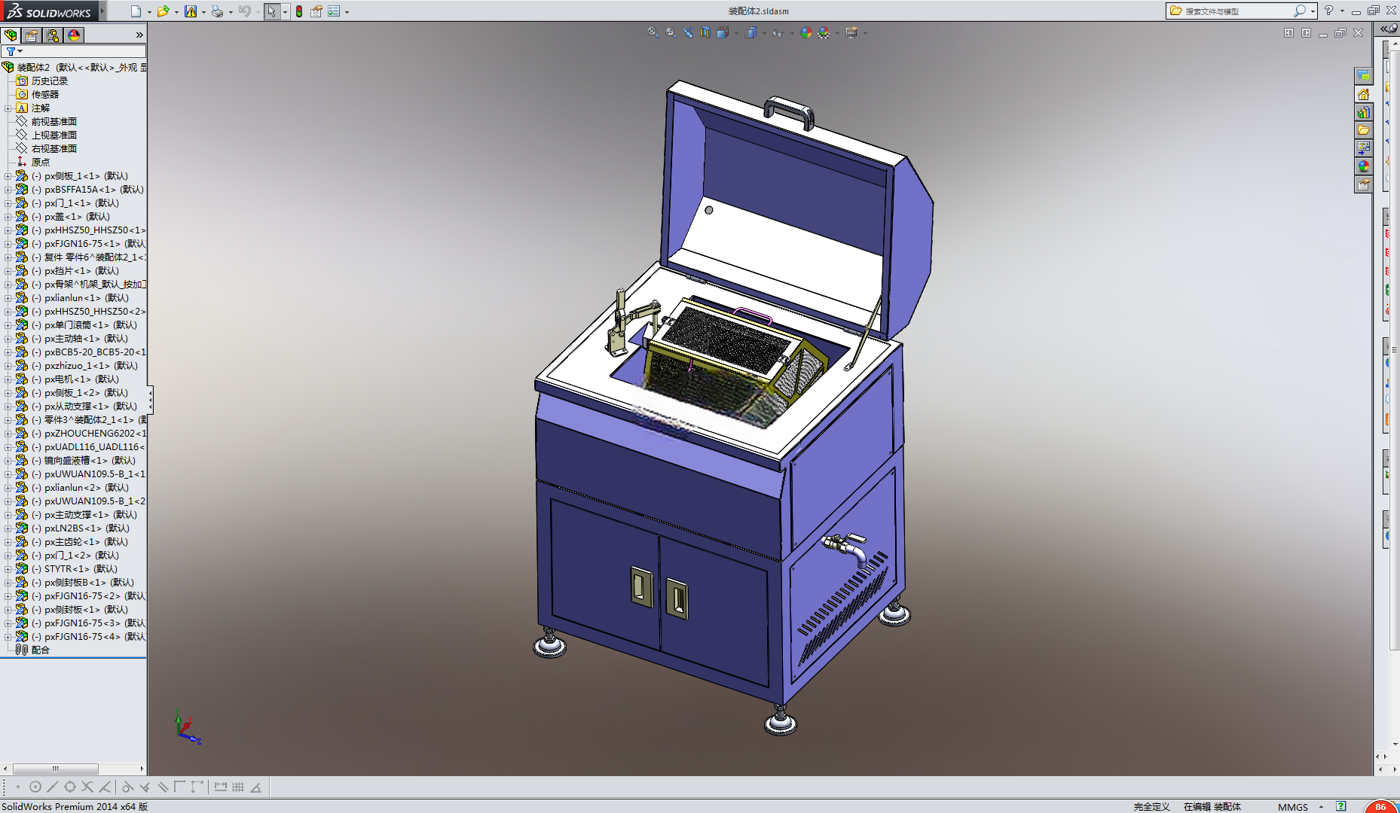Toggle quadrant point snap icon
This screenshot has height=813, width=1400.
[70, 787]
